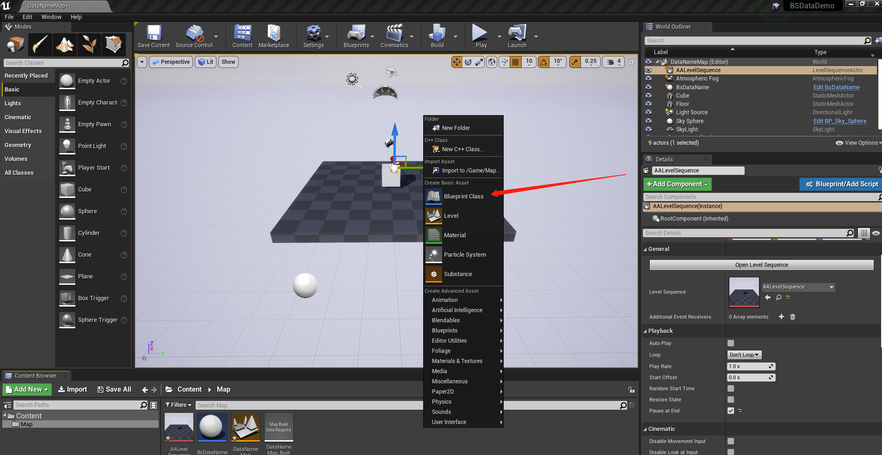This screenshot has width=882, height=455.
Task: Adjust the camera speed slider
Action: (x=614, y=61)
